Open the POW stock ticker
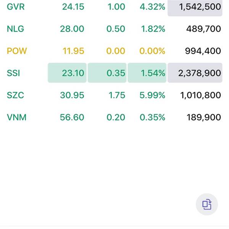 [x=17, y=51]
